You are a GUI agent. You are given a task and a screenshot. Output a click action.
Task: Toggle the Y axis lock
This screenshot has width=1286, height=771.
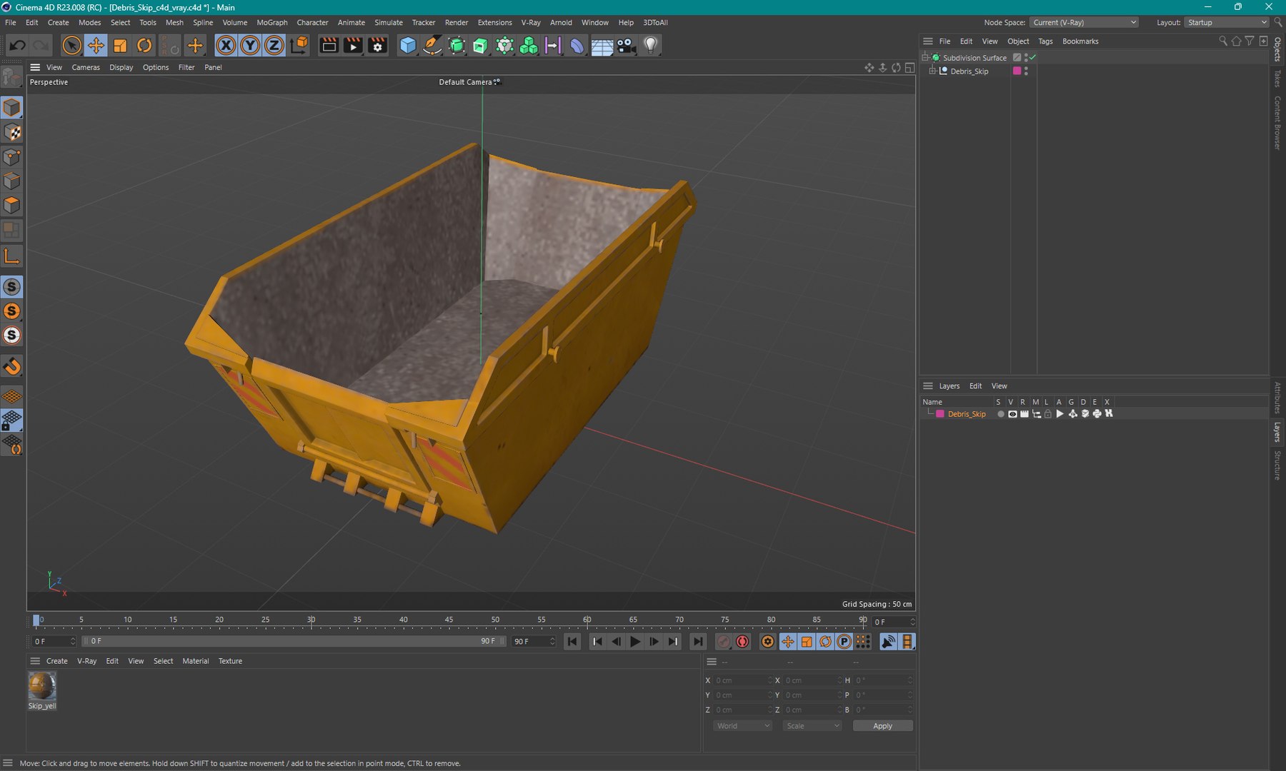tap(250, 46)
